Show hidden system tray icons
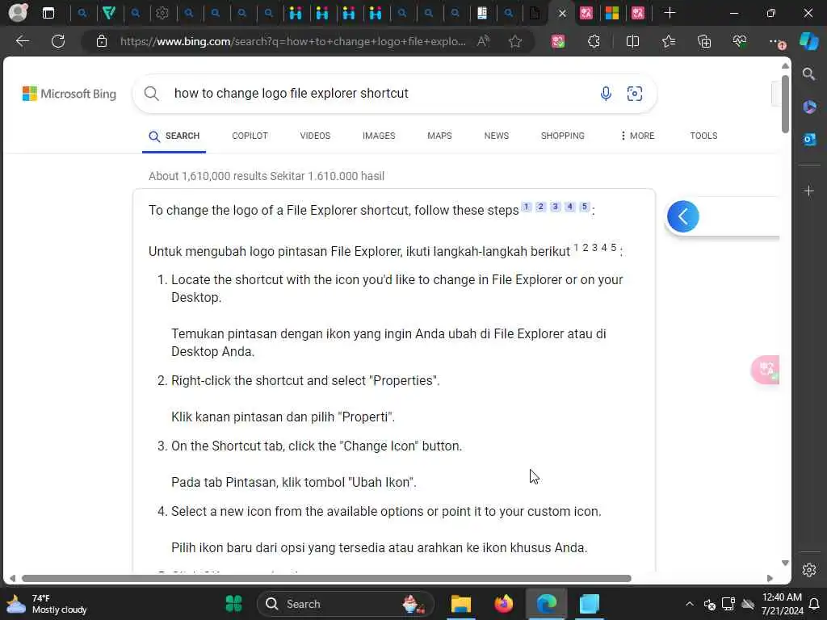The width and height of the screenshot is (827, 620). coord(690,604)
